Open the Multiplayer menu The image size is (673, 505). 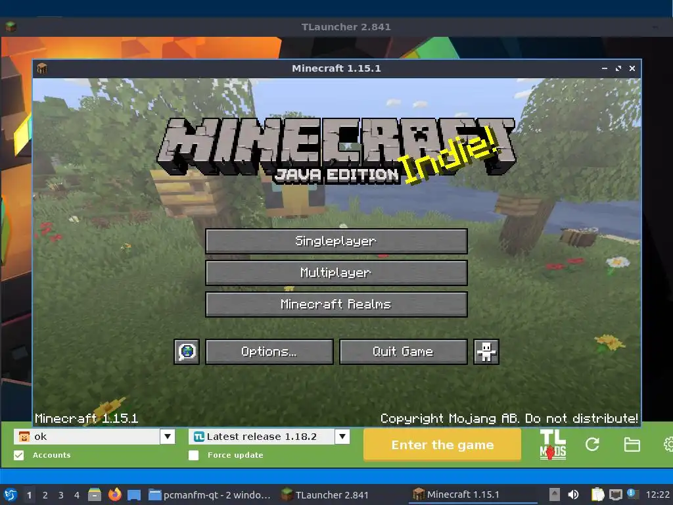coord(336,273)
